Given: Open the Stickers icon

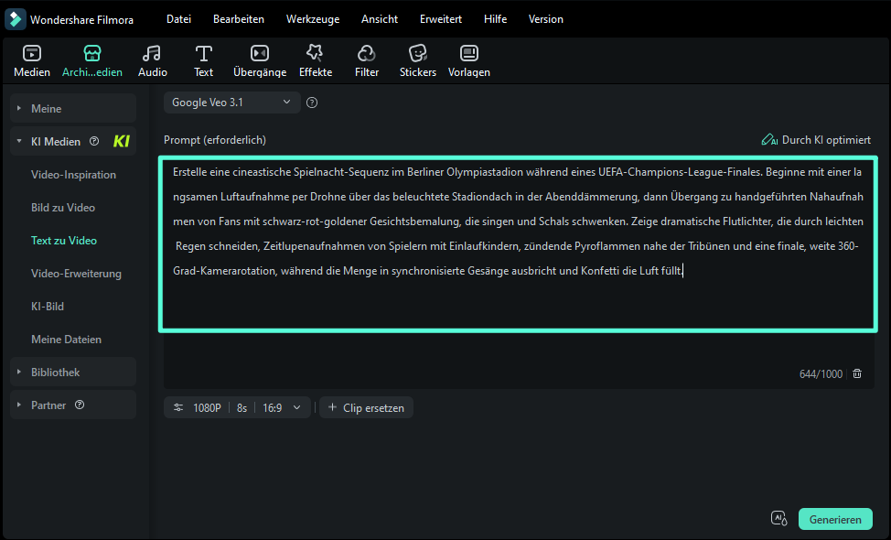Looking at the screenshot, I should [418, 54].
